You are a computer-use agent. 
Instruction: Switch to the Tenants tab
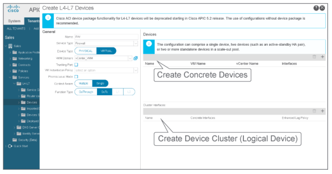click(x=32, y=21)
